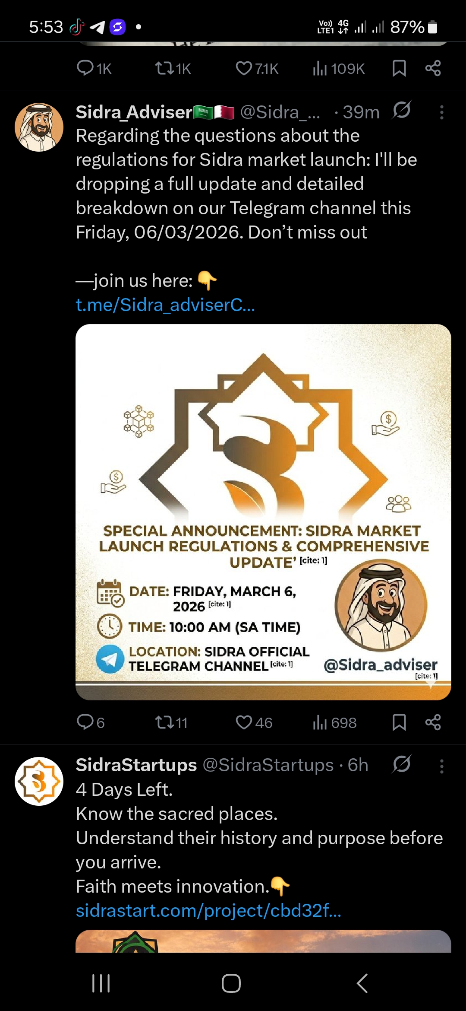Open the sidrastart.com project link

[x=208, y=910]
